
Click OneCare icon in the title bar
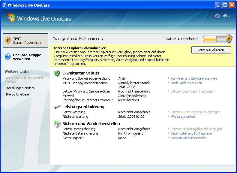4,5
